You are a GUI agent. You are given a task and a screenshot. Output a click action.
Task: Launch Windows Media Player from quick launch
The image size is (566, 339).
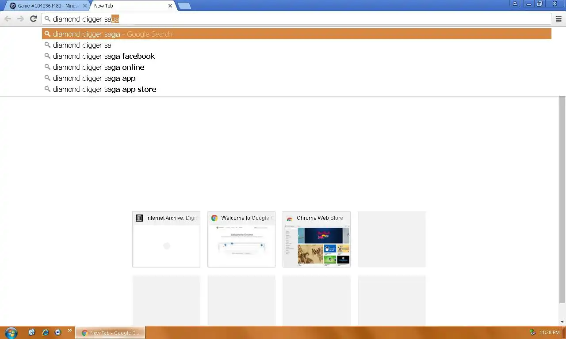pyautogui.click(x=58, y=332)
